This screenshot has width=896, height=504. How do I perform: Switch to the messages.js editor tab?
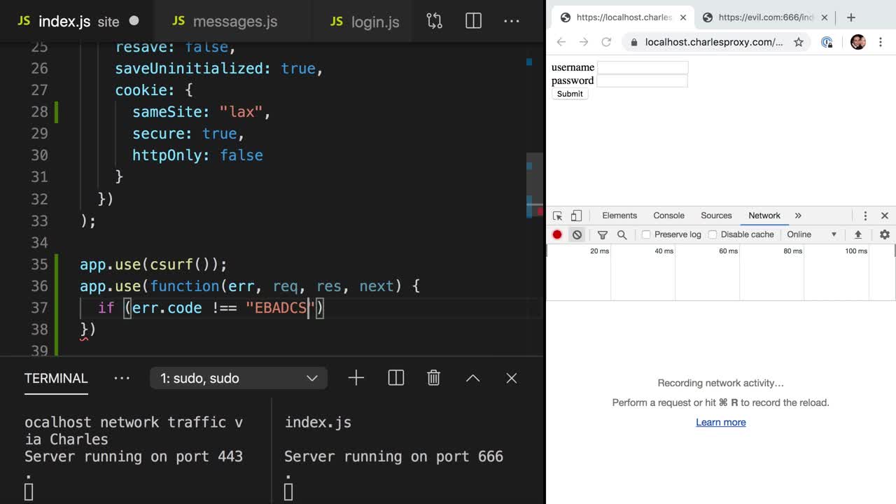234,22
